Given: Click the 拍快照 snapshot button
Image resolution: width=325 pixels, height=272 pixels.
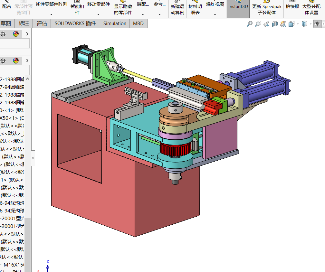Looking at the screenshot, I should point(292,5).
